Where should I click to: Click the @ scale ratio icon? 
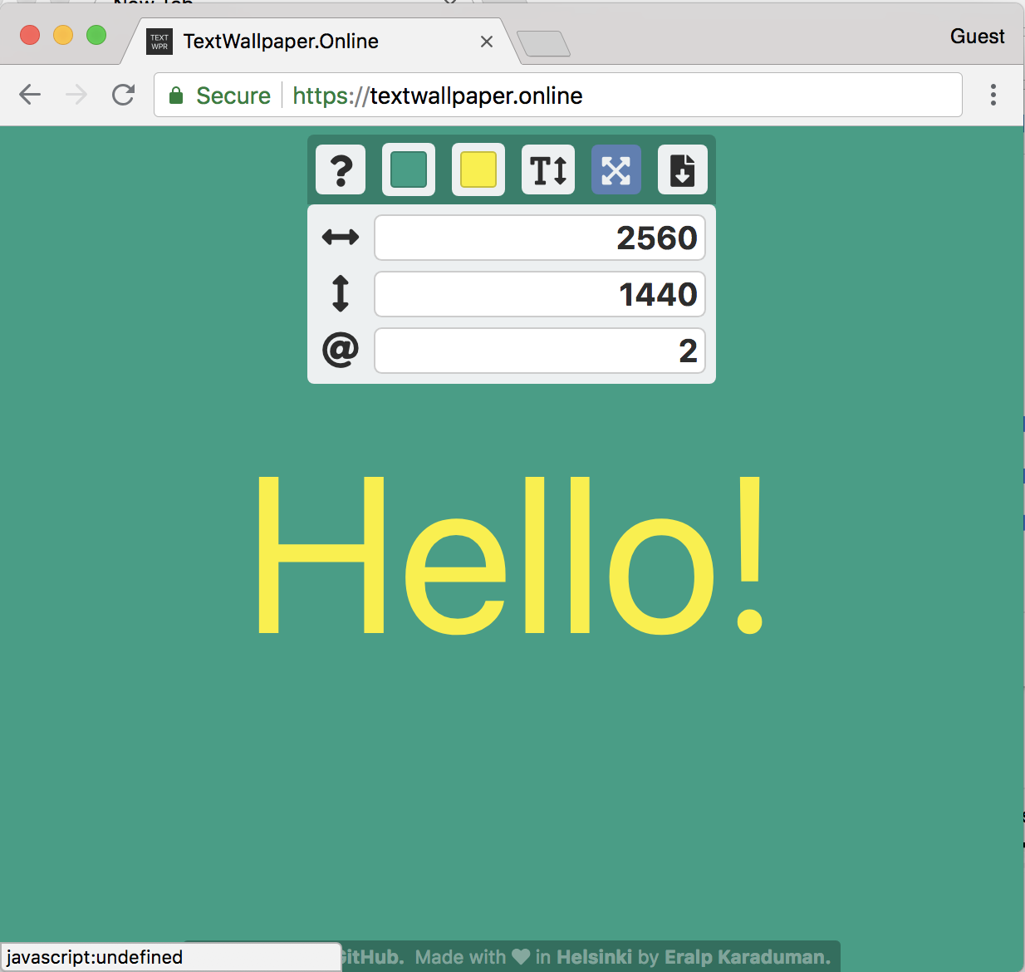341,350
